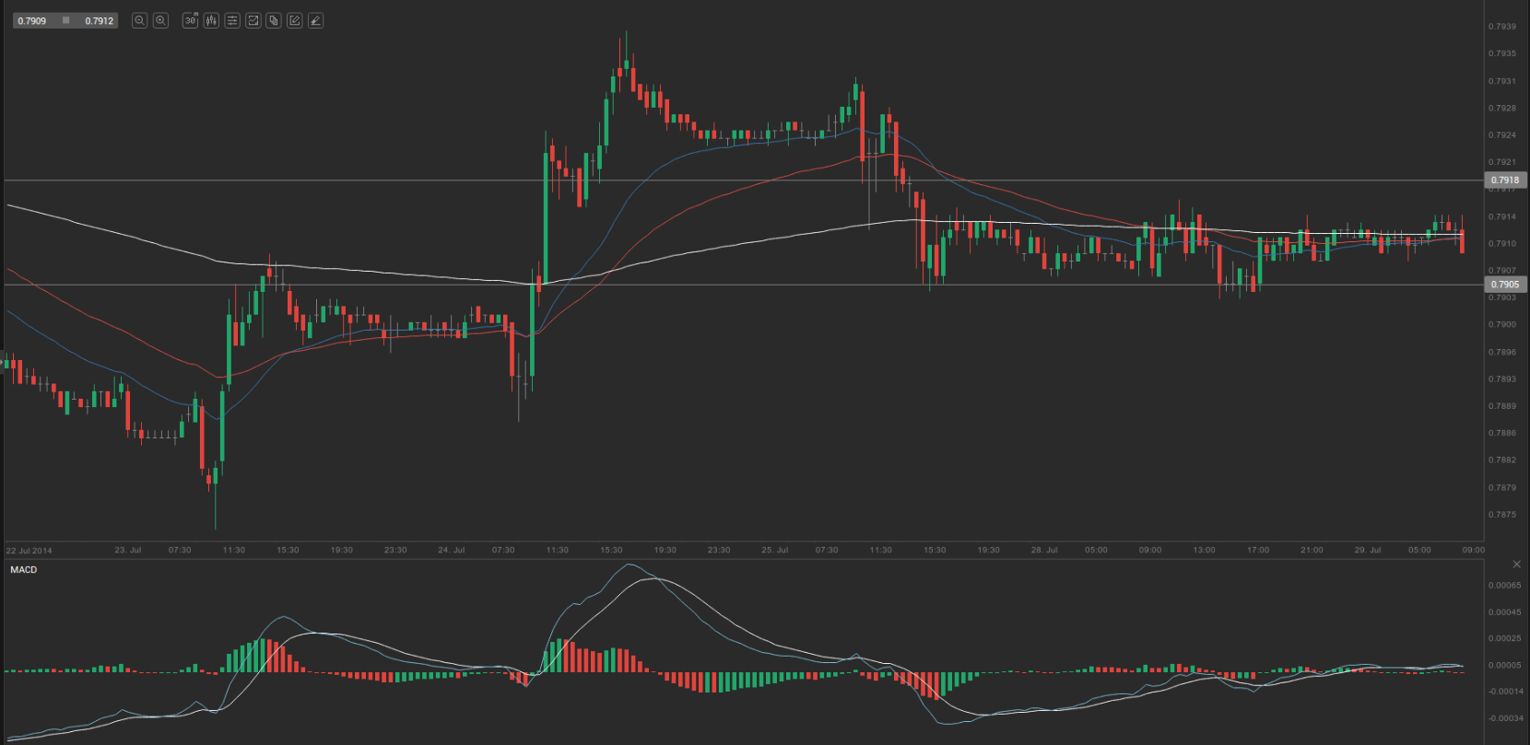This screenshot has height=745, width=1530.
Task: Zoom in the chart with magnifier plus
Action: [160, 20]
